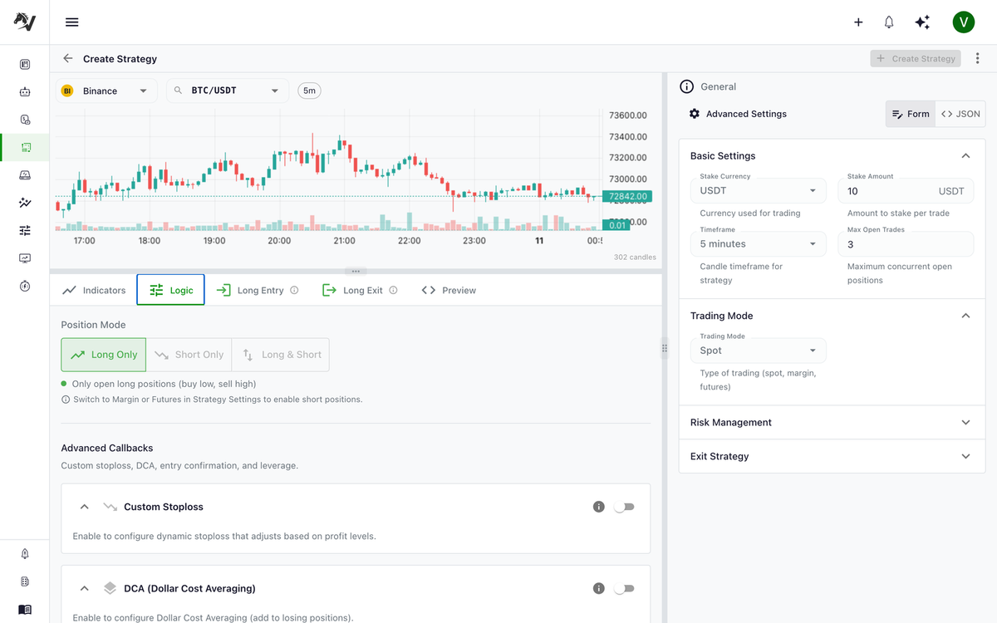Click the Create Strategy button
Image resolution: width=997 pixels, height=623 pixels.
[x=916, y=59]
